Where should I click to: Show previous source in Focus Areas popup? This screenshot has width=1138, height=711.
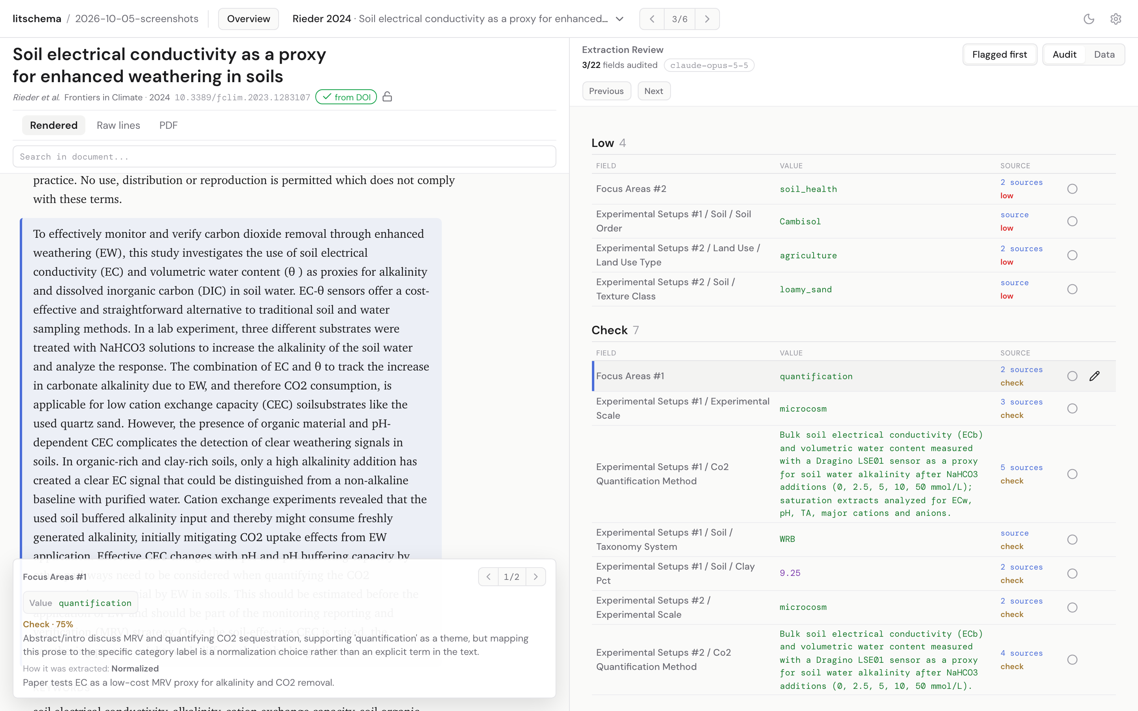point(488,577)
